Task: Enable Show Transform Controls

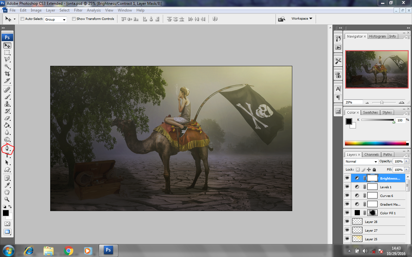Action: click(x=73, y=19)
